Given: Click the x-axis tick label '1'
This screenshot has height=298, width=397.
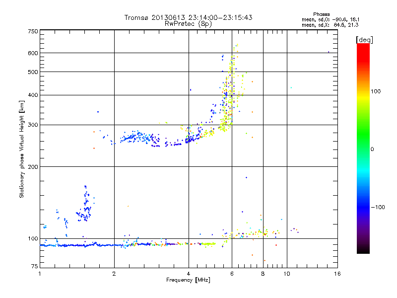Looking at the screenshot, I should point(40,274).
